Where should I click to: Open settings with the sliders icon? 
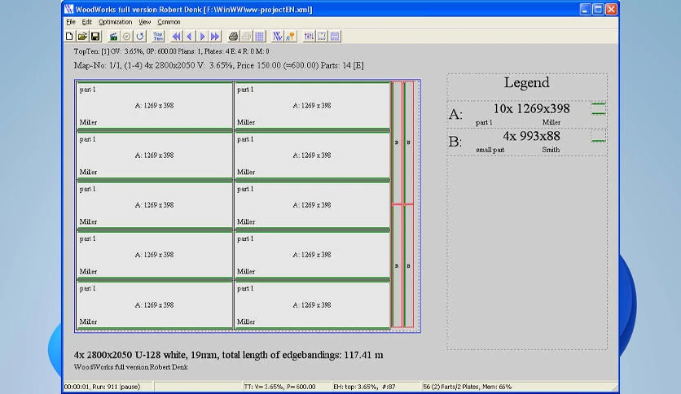click(x=309, y=37)
